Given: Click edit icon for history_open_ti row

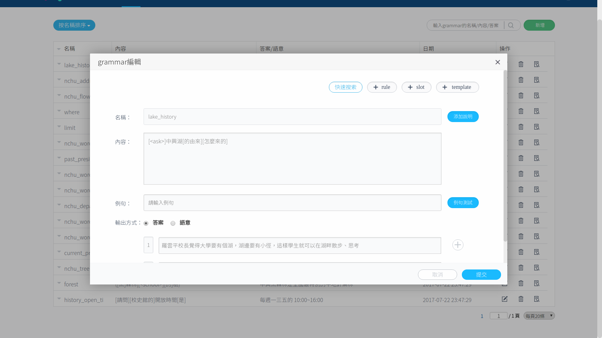Looking at the screenshot, I should click(504, 299).
